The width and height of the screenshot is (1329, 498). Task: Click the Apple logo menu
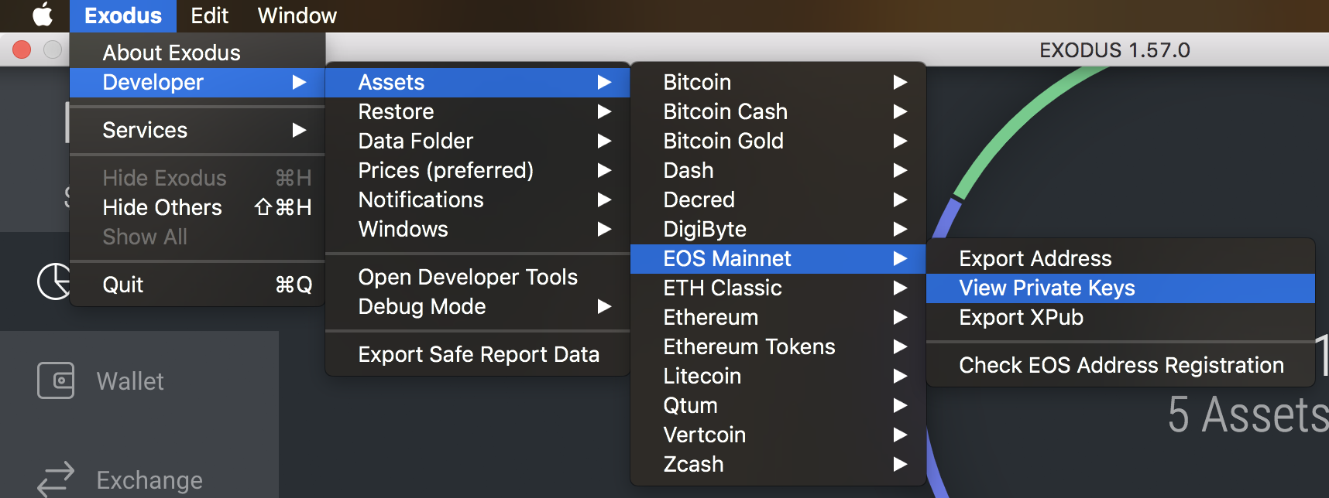click(x=43, y=15)
